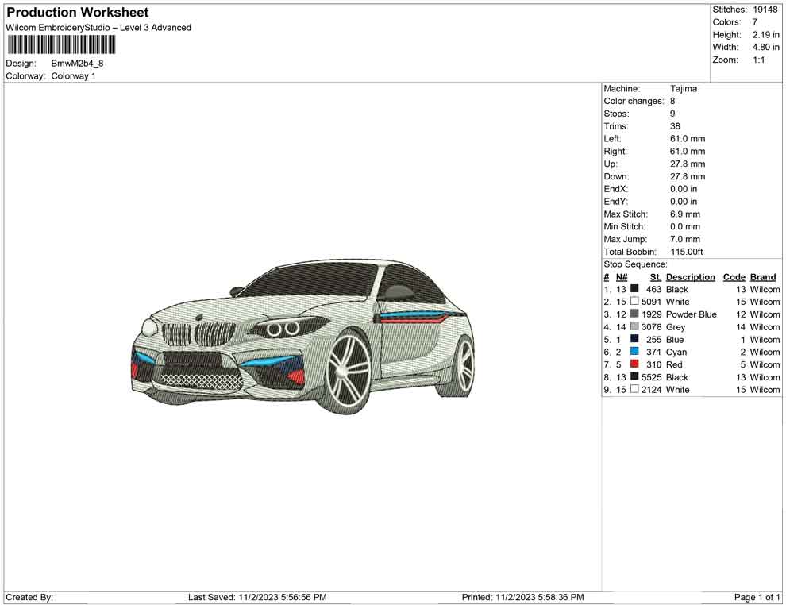The image size is (786, 605).
Task: Click the Total Bobbin value 115.00ft
Action: tap(687, 252)
